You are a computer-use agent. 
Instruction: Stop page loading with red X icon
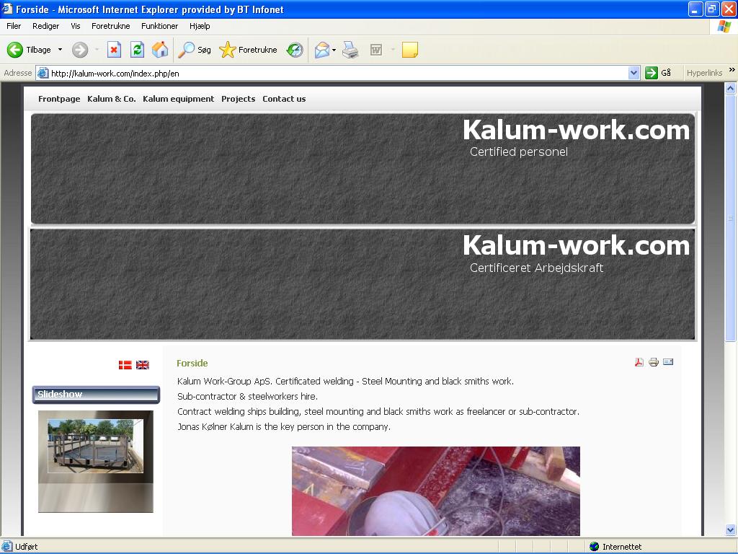[x=114, y=50]
